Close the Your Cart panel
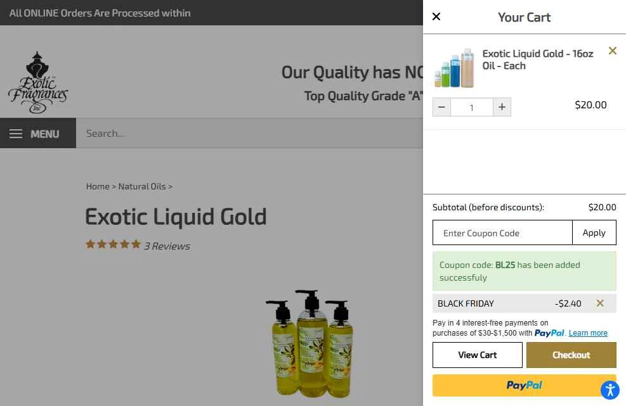 (x=436, y=16)
